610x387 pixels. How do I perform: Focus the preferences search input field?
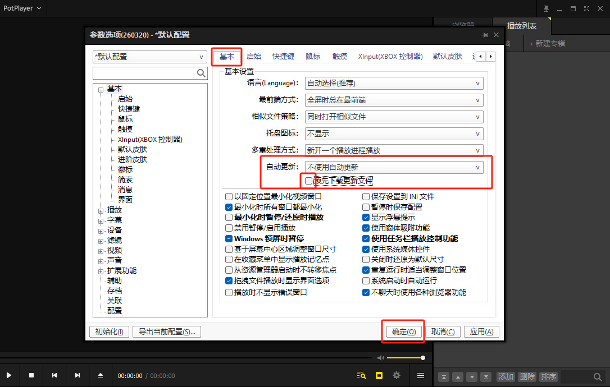click(145, 73)
